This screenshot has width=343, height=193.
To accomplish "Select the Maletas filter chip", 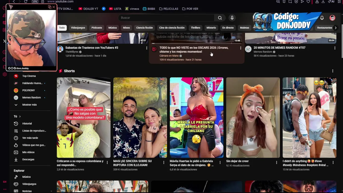I will (245, 28).
